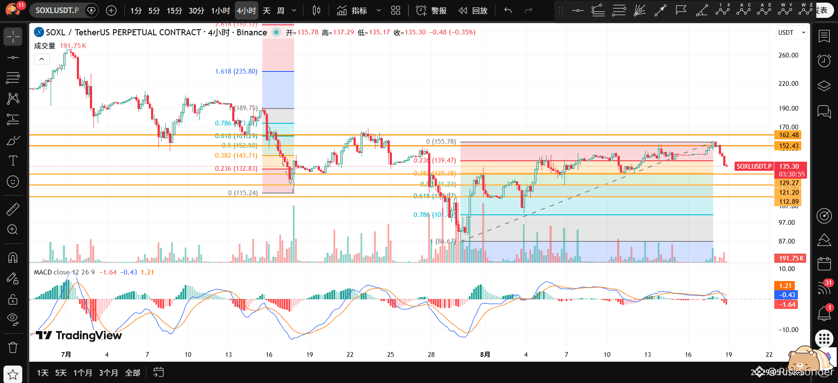Open the Fibonacci retracement tools
The image size is (838, 383).
13,78
